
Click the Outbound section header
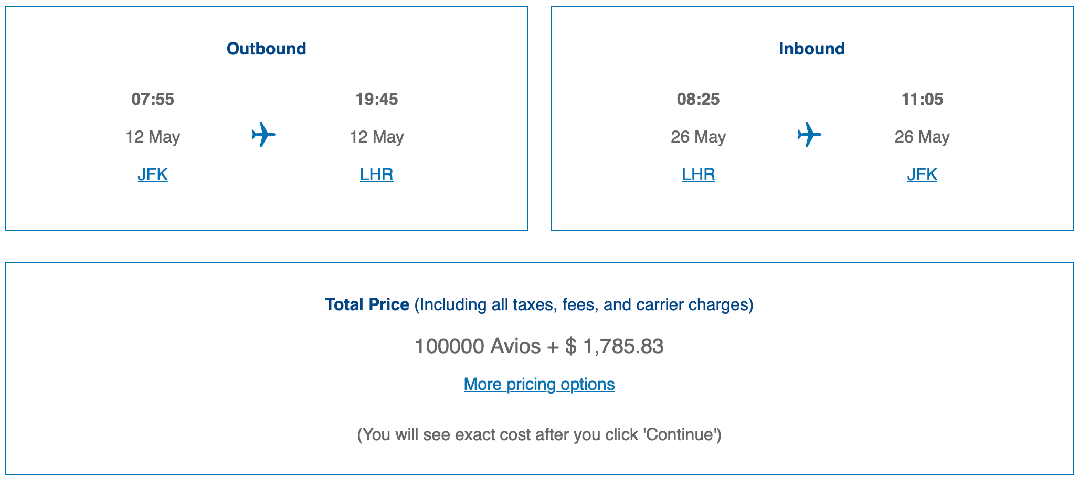click(x=266, y=48)
